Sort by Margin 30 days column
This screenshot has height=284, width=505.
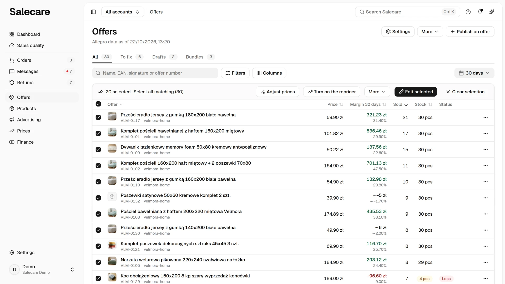pos(368,104)
